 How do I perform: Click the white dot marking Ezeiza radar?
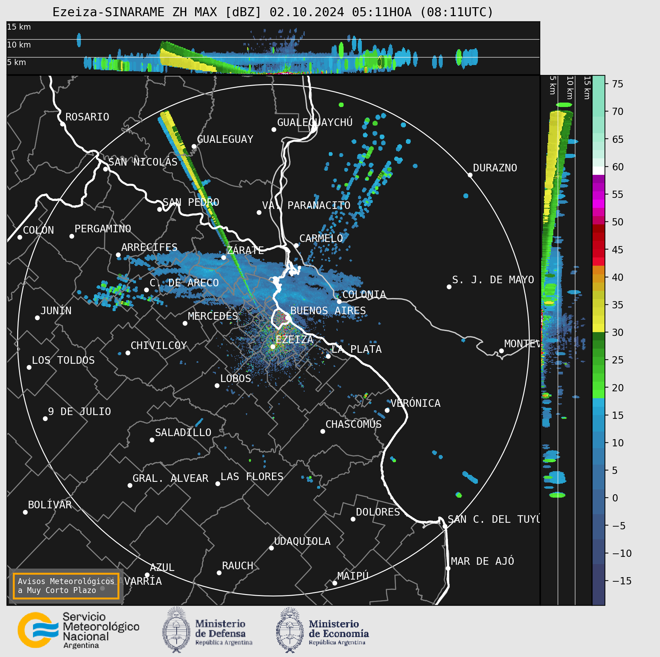click(273, 347)
